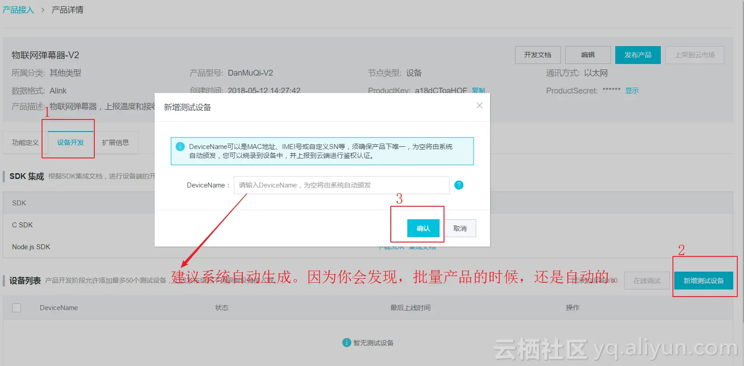Confirm with the 确认 button
744x366 pixels.
tap(423, 228)
